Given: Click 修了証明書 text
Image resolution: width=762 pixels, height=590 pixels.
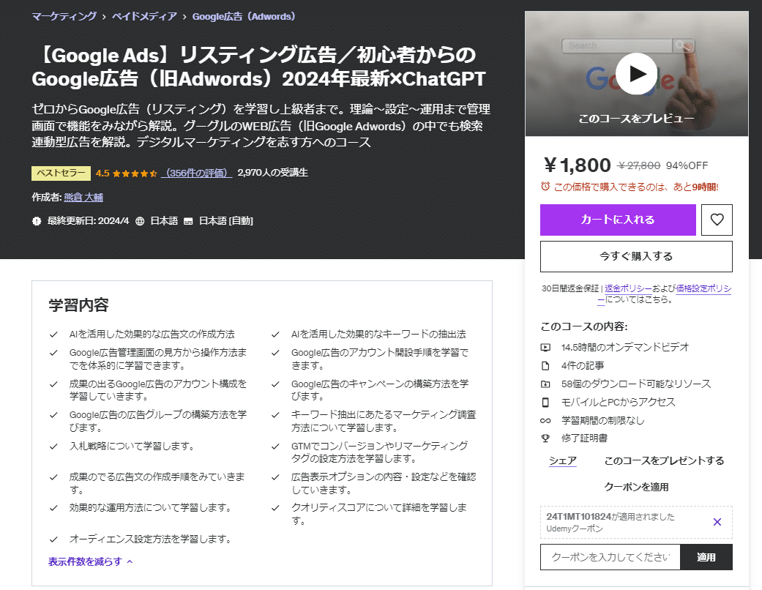Looking at the screenshot, I should 584,438.
